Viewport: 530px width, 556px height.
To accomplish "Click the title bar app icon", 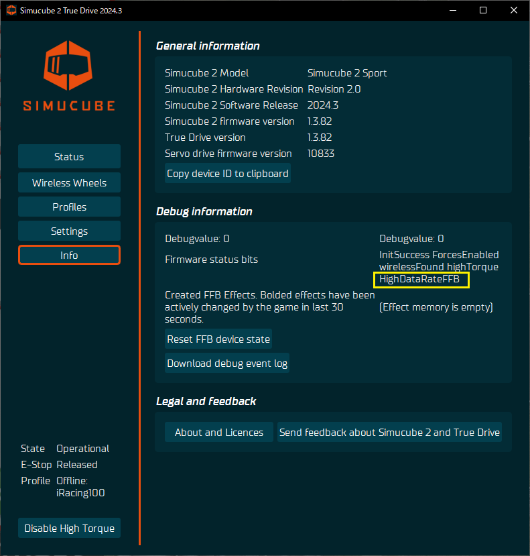I will coord(11,10).
